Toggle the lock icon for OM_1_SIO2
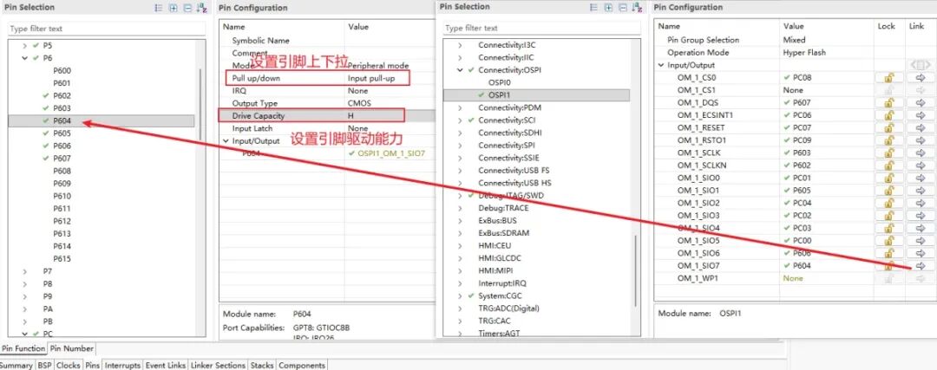Screen dimensions: 937x370 pos(888,203)
